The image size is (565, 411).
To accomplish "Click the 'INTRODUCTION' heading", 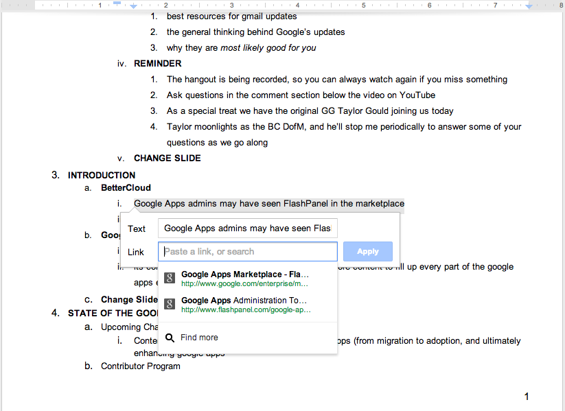I will click(102, 176).
